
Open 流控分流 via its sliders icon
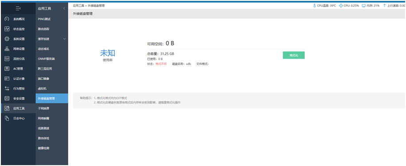pyautogui.click(x=7, y=59)
